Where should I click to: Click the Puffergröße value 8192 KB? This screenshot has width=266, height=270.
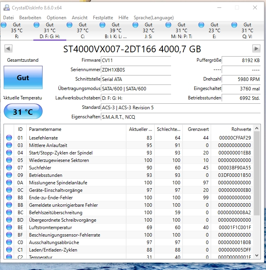click(241, 61)
